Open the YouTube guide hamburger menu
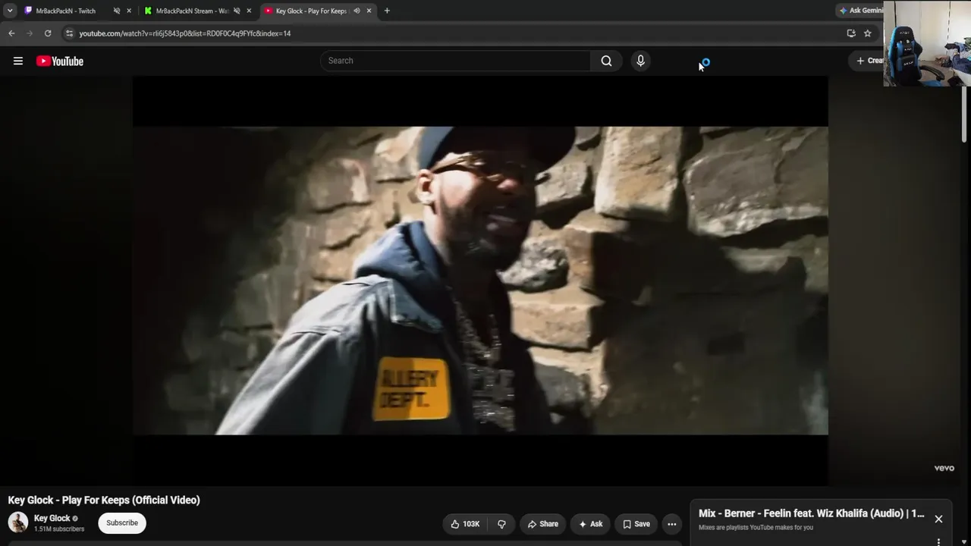 coord(18,61)
